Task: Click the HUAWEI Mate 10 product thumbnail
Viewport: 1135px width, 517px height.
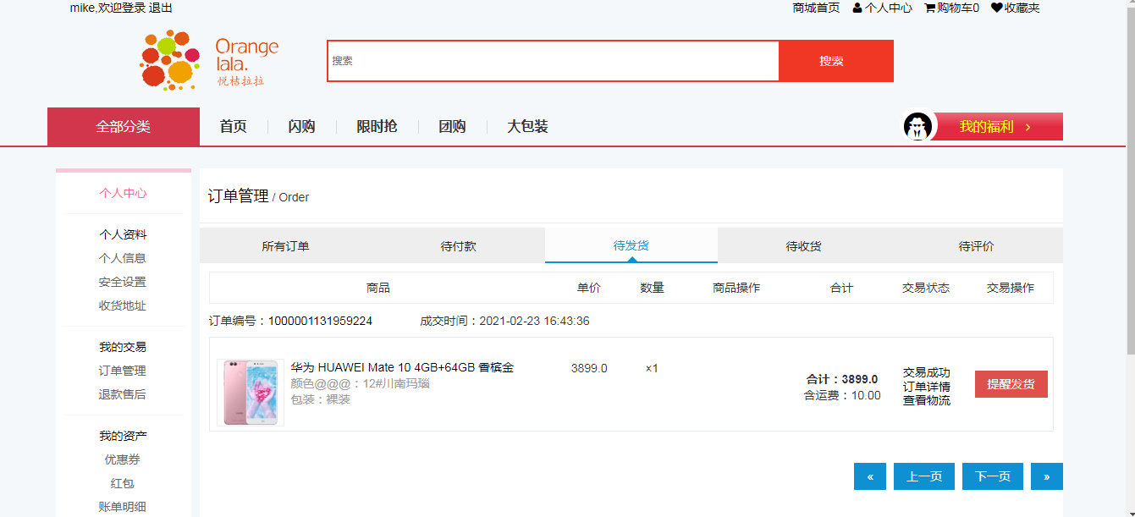Action: coord(251,393)
